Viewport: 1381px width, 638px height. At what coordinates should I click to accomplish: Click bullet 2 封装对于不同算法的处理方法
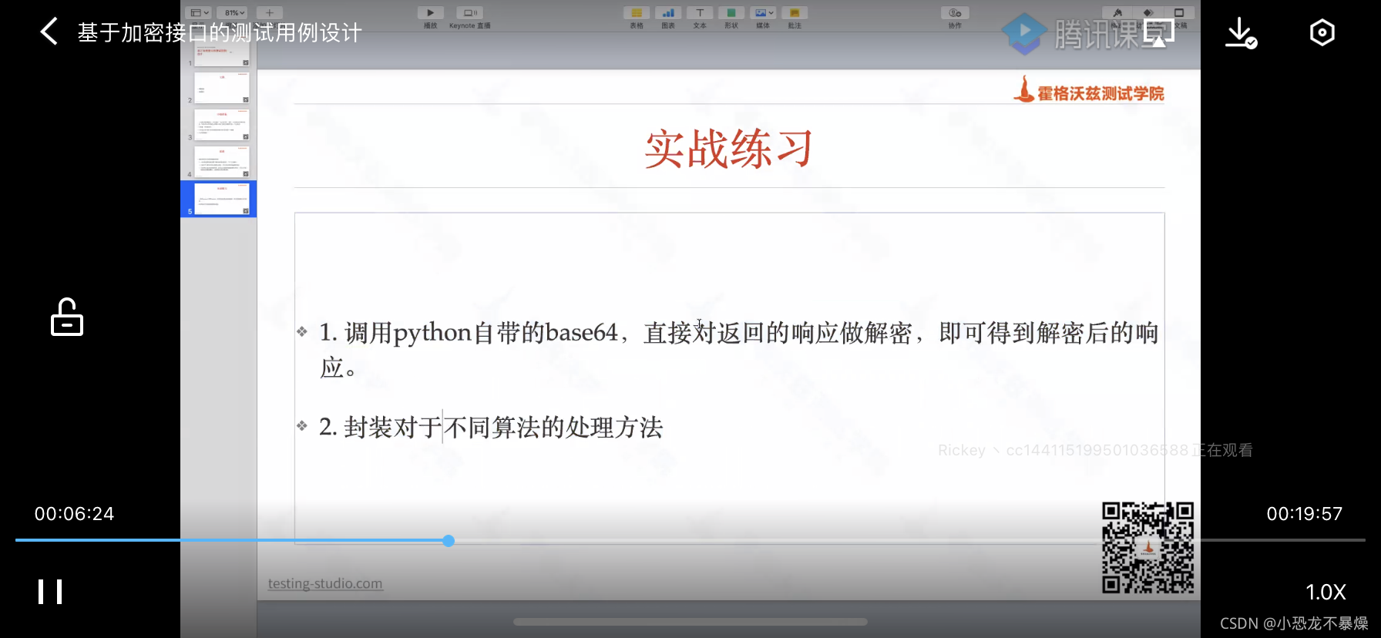tap(491, 427)
